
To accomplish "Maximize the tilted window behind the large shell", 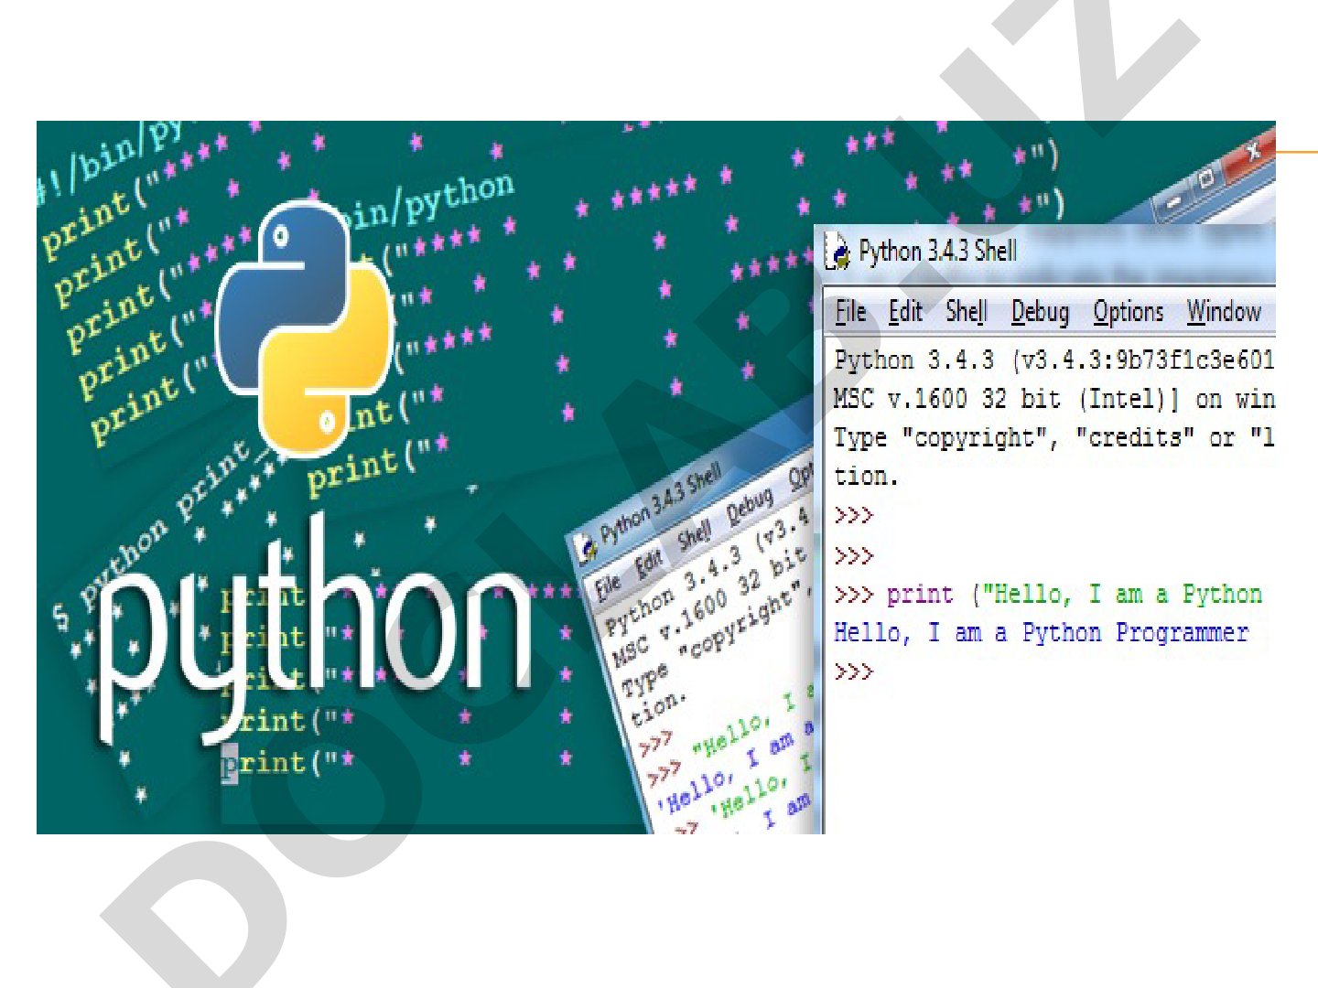I will click(1207, 177).
